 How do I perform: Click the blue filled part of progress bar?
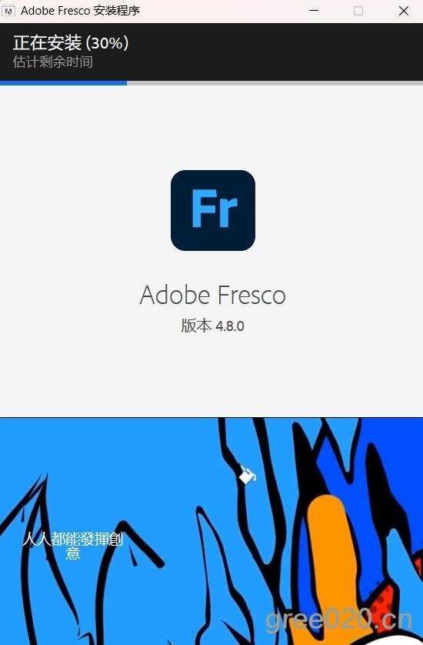(x=63, y=83)
